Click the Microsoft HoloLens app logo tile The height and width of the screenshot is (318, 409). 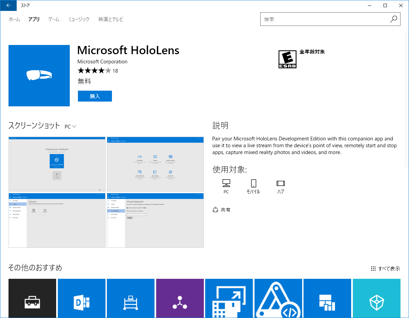click(x=39, y=76)
